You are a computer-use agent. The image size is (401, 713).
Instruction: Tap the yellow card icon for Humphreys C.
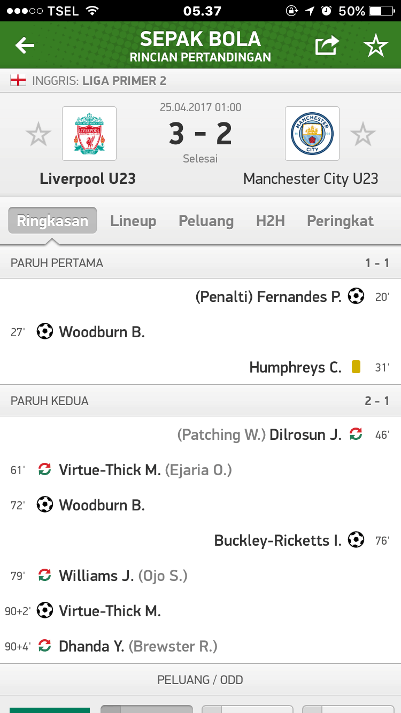(356, 367)
